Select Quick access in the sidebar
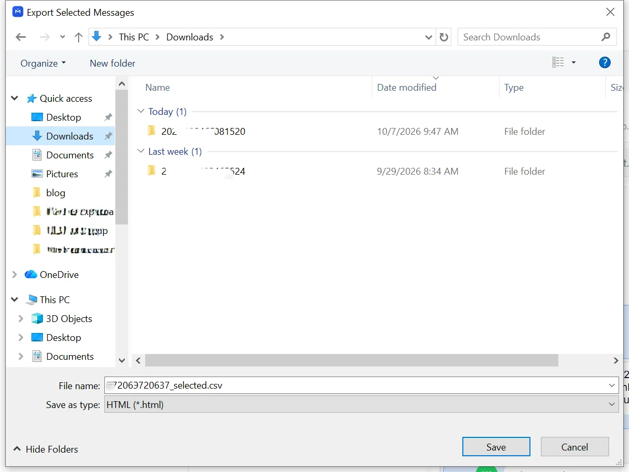This screenshot has height=472, width=629. click(66, 99)
